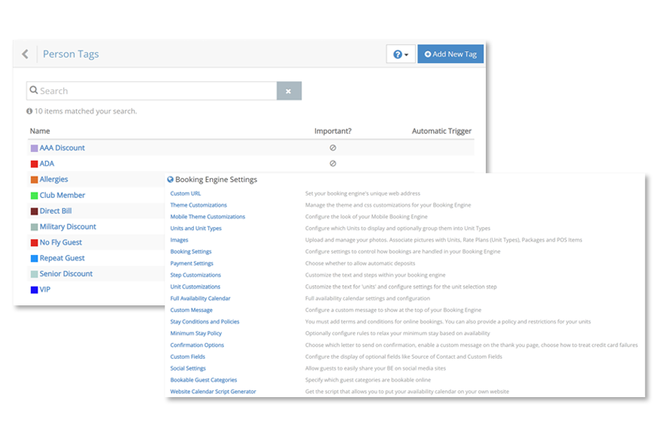Image resolution: width=658 pixels, height=437 pixels.
Task: Open the help button dropdown caret
Action: [x=405, y=53]
